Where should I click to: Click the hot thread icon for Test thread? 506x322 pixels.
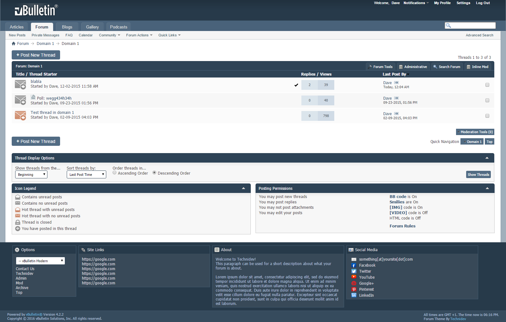[21, 115]
